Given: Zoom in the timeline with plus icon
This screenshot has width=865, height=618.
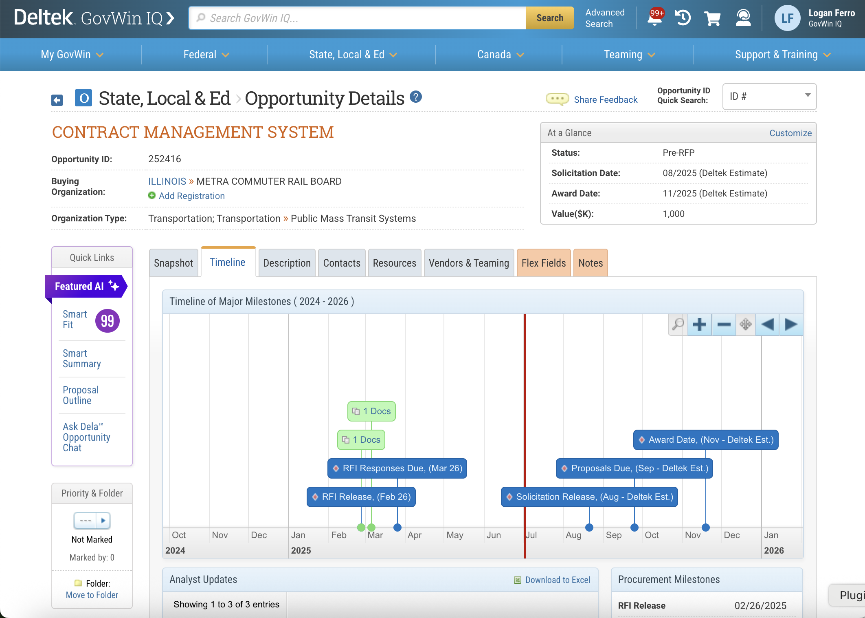Looking at the screenshot, I should click(700, 324).
